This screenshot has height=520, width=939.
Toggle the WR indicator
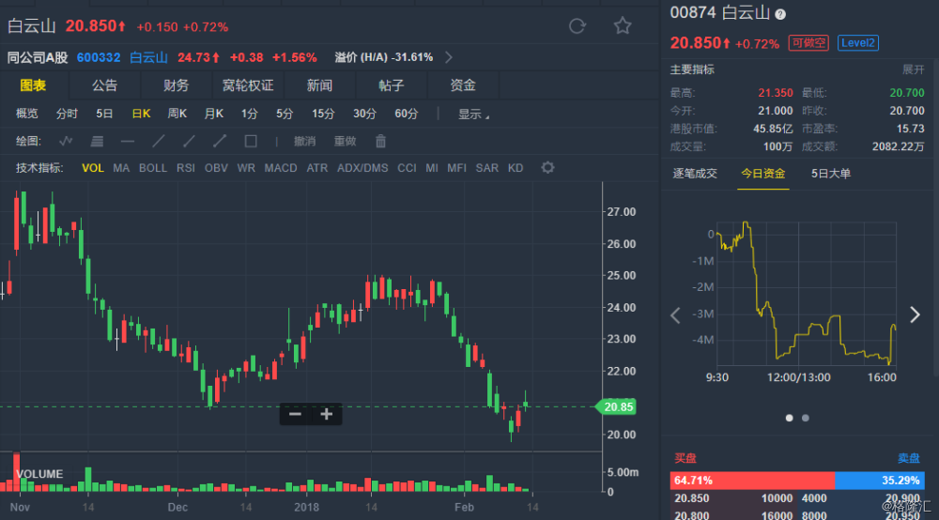click(x=245, y=168)
